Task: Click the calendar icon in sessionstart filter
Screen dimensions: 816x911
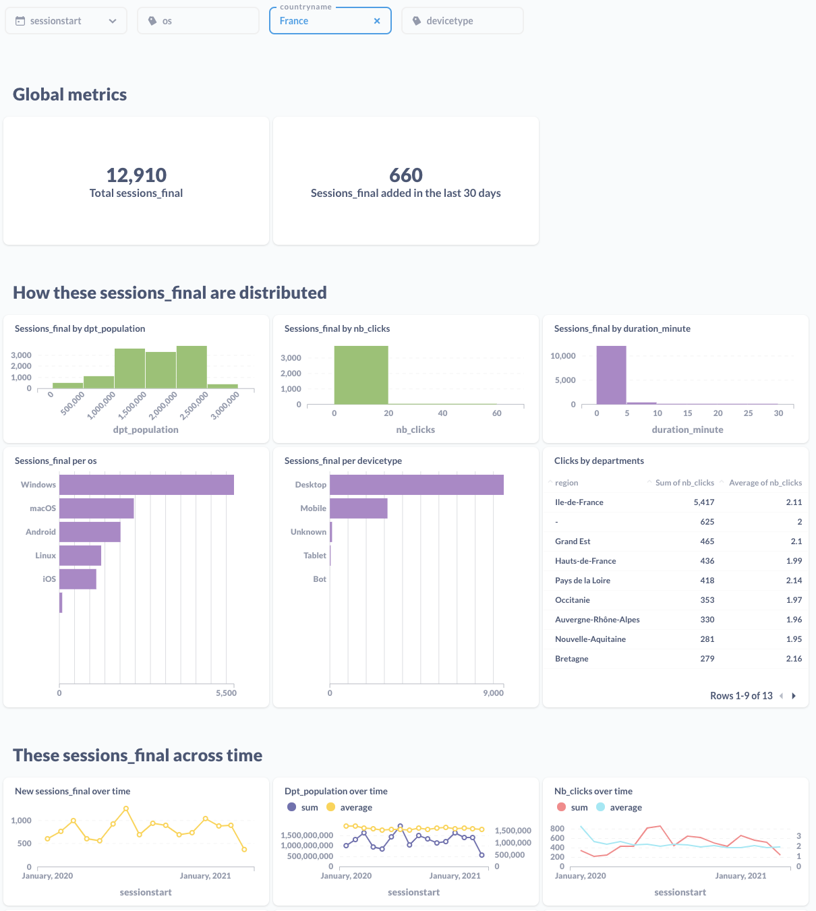Action: (20, 21)
